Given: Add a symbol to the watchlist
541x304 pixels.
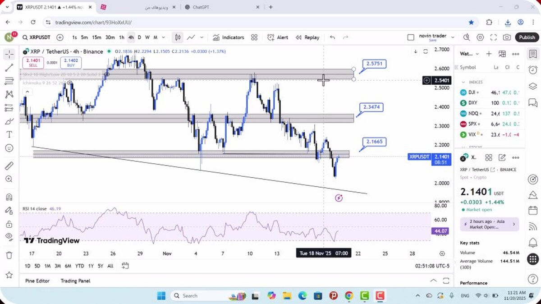Looking at the screenshot, I should (x=489, y=54).
